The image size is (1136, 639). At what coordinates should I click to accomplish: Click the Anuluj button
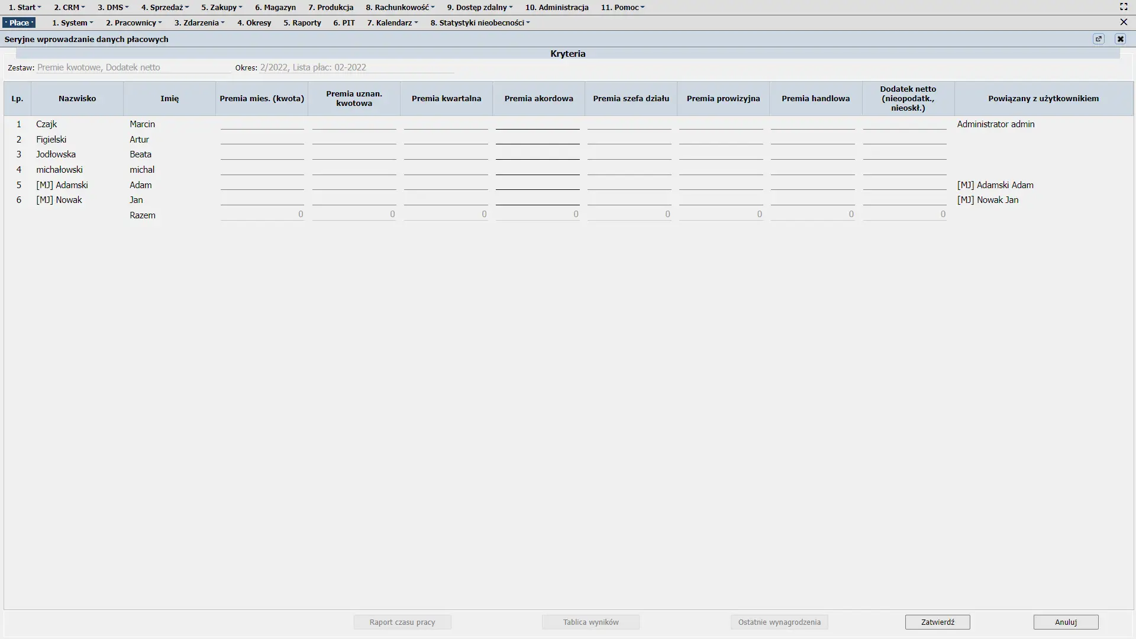[1066, 622]
